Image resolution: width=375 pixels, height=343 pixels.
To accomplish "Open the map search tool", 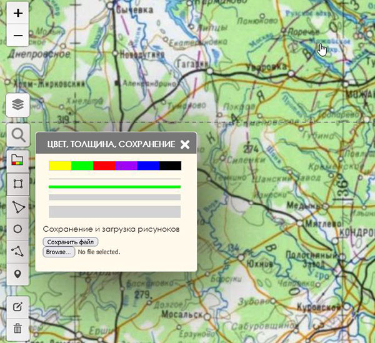I will coord(17,135).
